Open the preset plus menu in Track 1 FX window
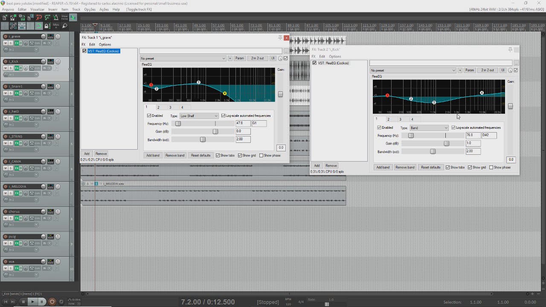This screenshot has width=546, height=307. click(x=230, y=58)
